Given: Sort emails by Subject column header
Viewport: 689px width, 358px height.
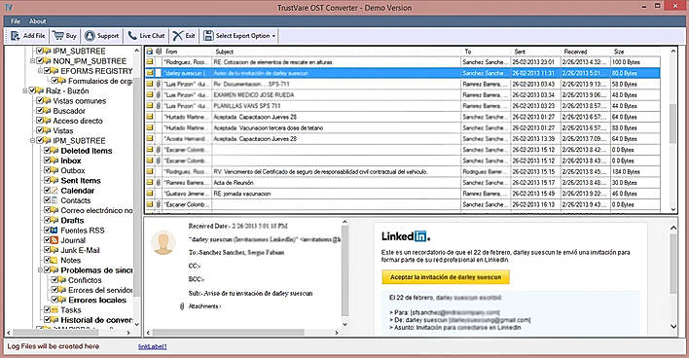Looking at the screenshot, I should click(x=336, y=52).
